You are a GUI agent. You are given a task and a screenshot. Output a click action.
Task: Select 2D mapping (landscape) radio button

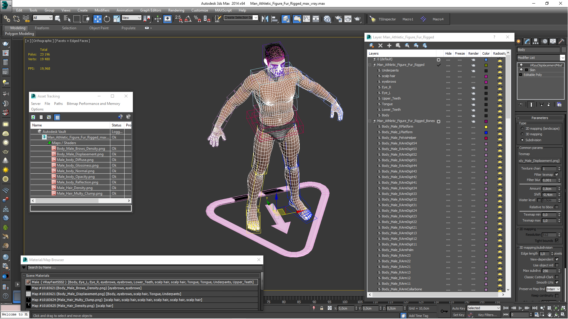pyautogui.click(x=522, y=128)
